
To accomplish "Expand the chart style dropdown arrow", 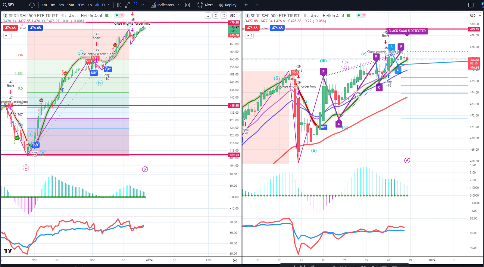I will pyautogui.click(x=142, y=5).
